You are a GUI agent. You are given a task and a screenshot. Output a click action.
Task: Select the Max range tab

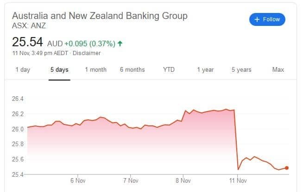pos(278,70)
